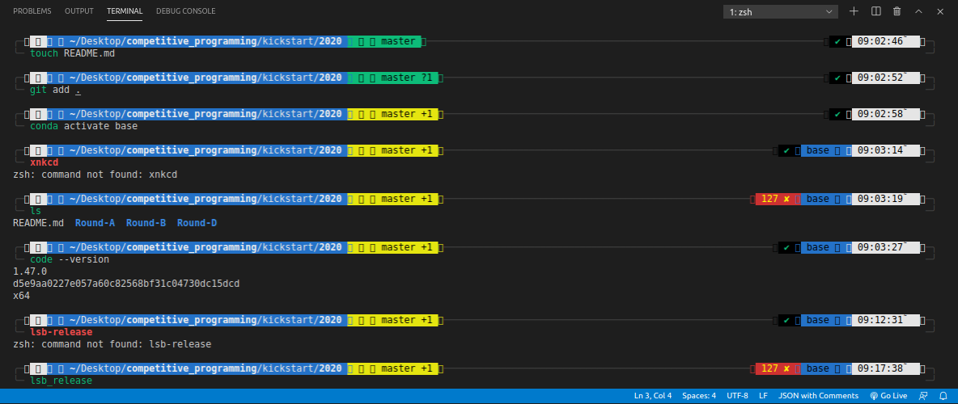Screen dimensions: 958x404
Task: Click README.md in the ls output
Action: click(38, 223)
